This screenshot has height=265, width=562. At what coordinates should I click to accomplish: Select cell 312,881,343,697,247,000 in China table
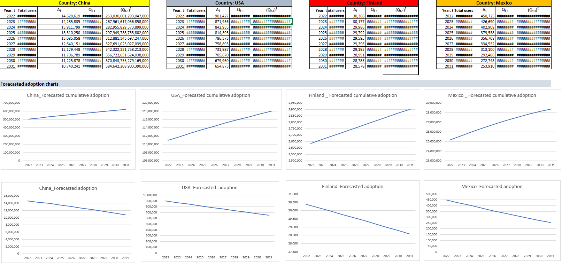(x=126, y=38)
